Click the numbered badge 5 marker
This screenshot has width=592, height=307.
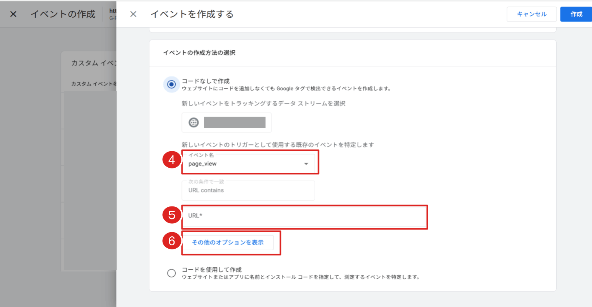[172, 215]
